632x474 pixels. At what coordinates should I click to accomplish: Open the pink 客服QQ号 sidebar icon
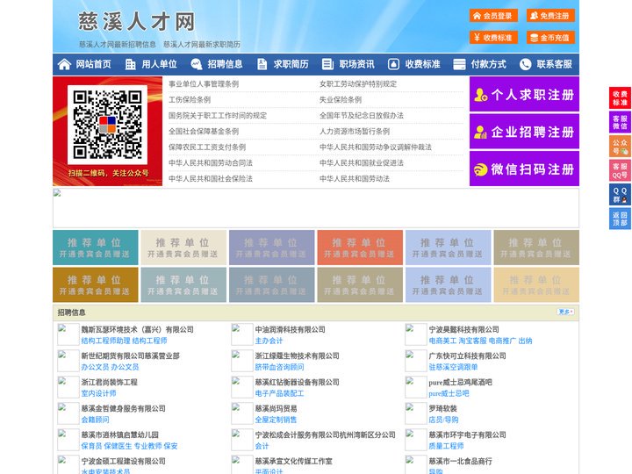(x=620, y=170)
